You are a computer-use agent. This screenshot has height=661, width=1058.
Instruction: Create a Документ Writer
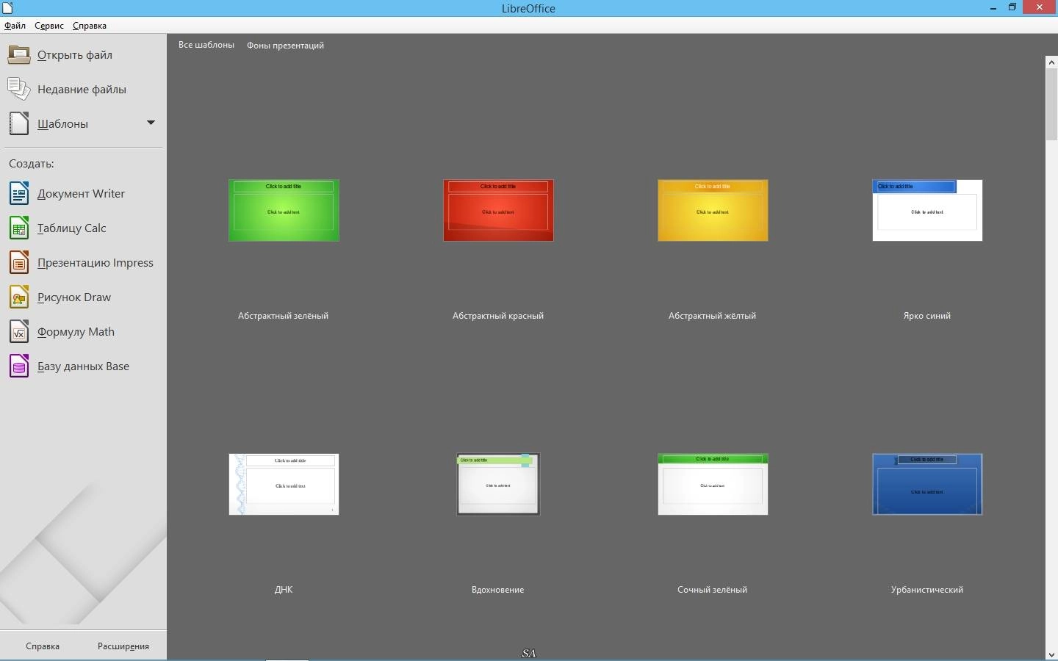(81, 194)
